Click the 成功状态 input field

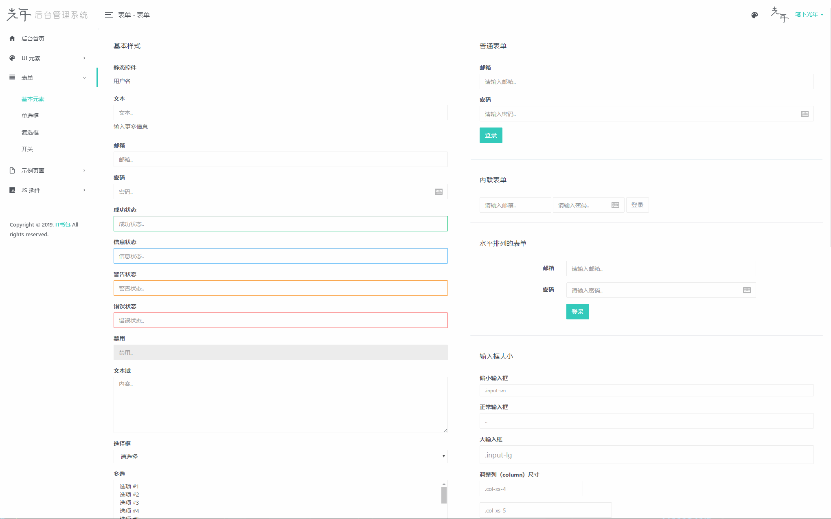click(281, 224)
